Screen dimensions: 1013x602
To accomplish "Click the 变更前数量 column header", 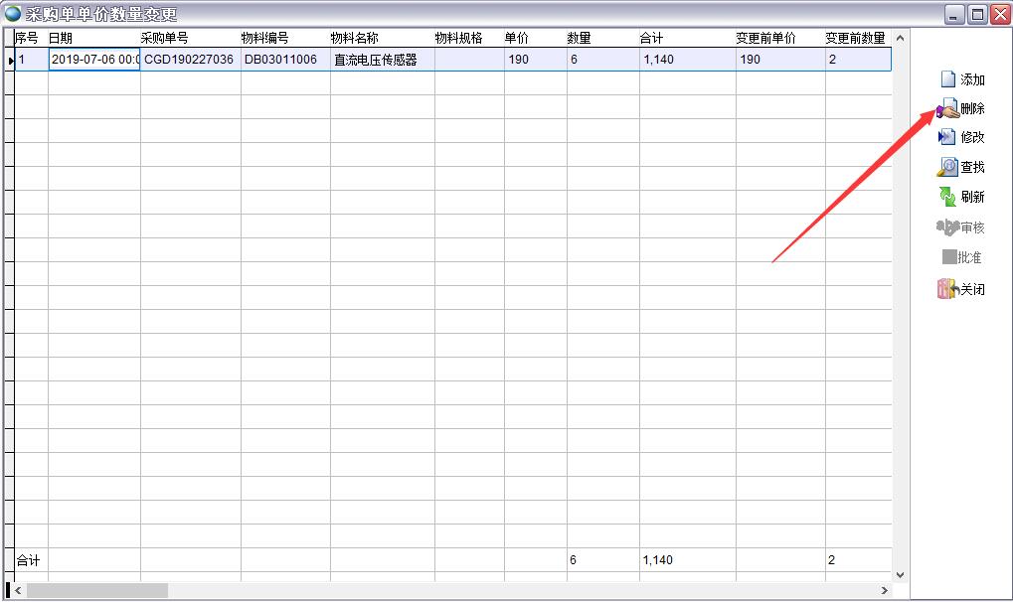I will 855,37.
